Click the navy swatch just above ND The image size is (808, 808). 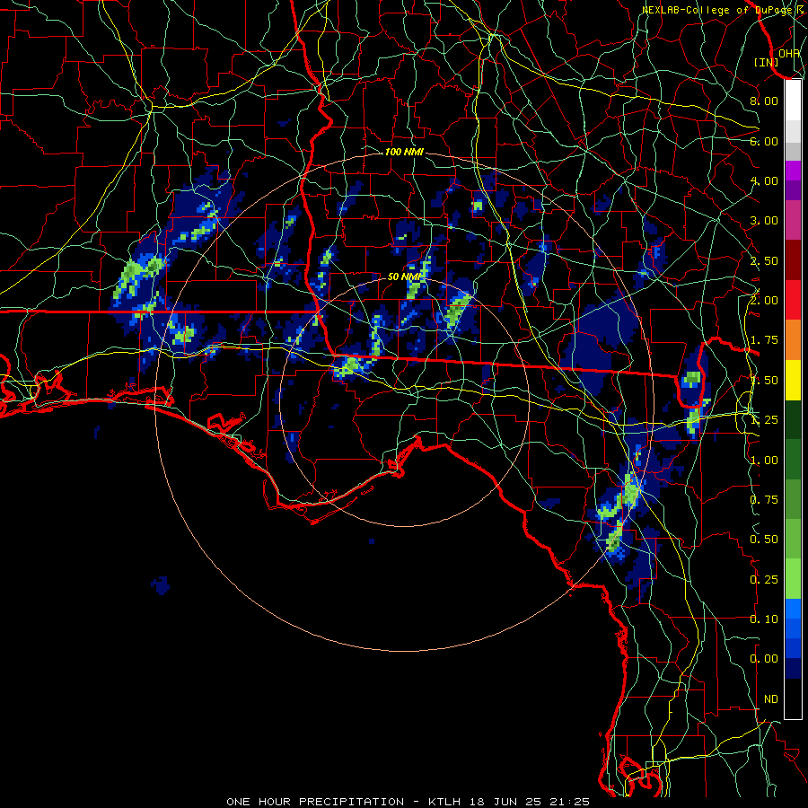[793, 668]
